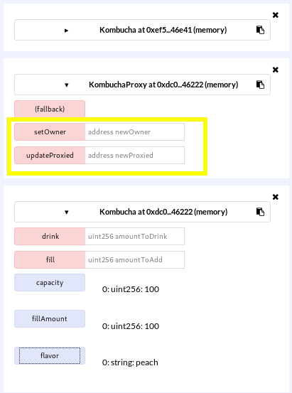The height and width of the screenshot is (393, 292).
Task: Copy address of Kombucha at 0xef5...46e41
Action: pos(260,30)
